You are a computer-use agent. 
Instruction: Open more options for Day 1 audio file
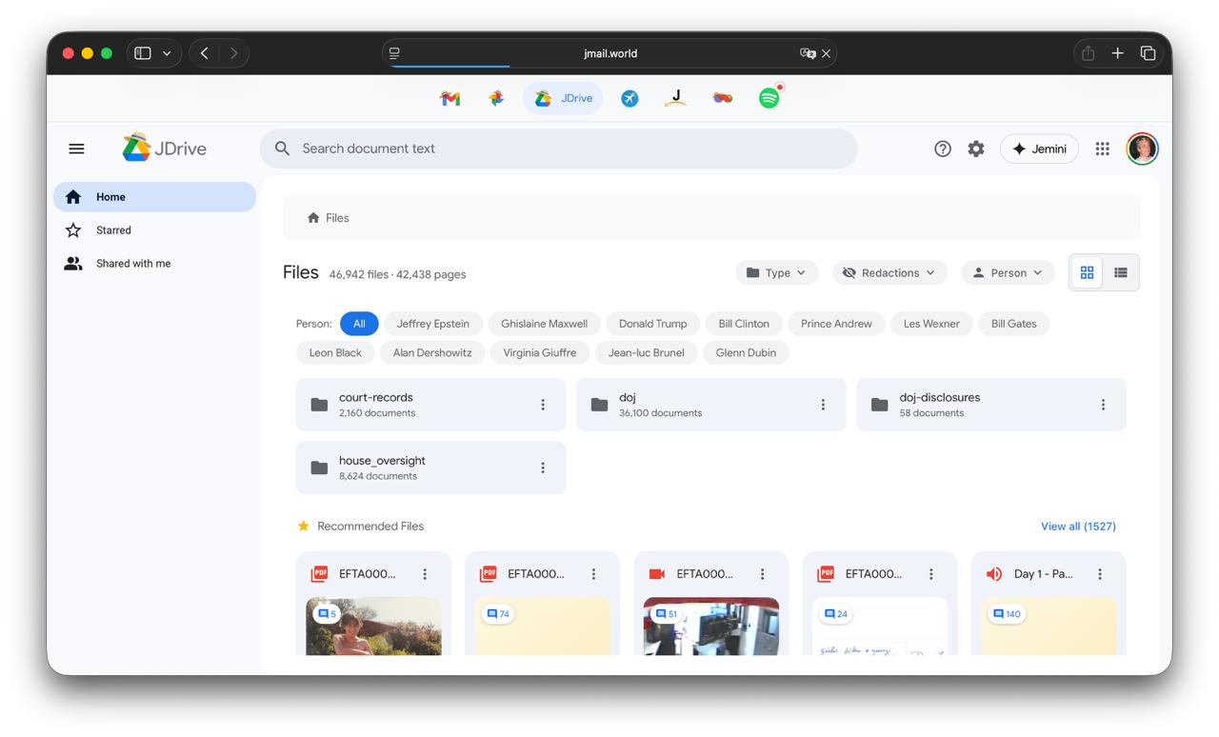click(x=1100, y=574)
